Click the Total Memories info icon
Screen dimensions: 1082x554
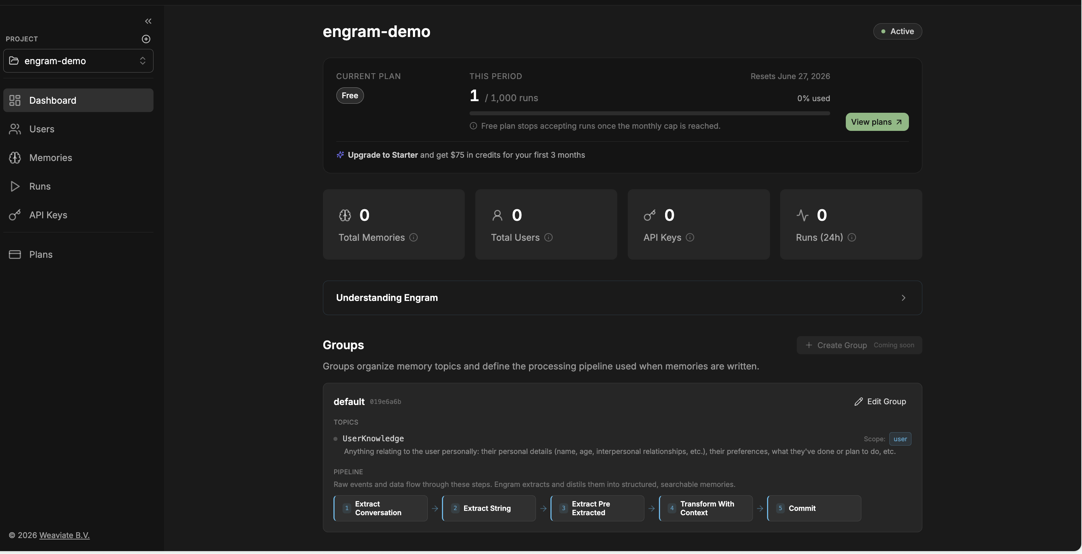pyautogui.click(x=413, y=237)
